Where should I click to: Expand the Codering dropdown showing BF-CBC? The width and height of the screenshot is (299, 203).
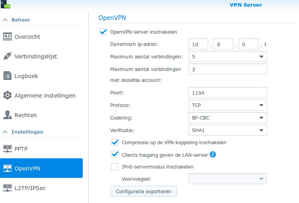(228, 118)
